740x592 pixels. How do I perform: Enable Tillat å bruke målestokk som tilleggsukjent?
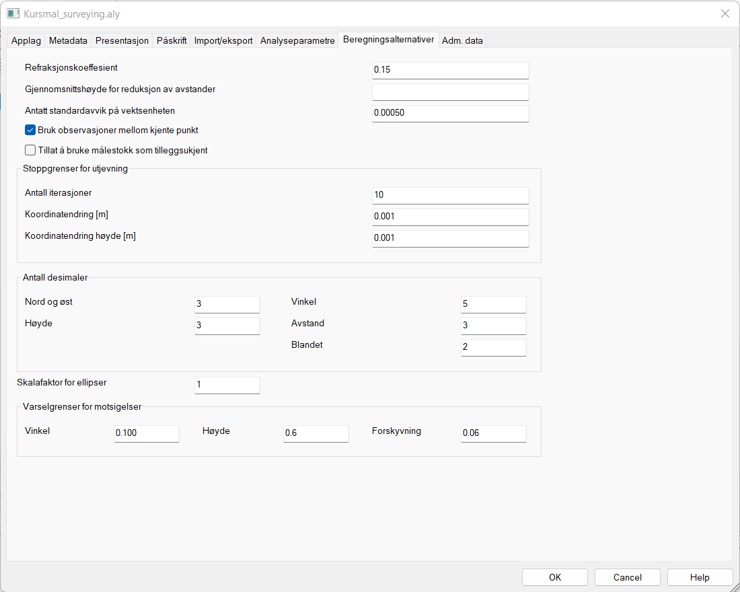pos(30,151)
